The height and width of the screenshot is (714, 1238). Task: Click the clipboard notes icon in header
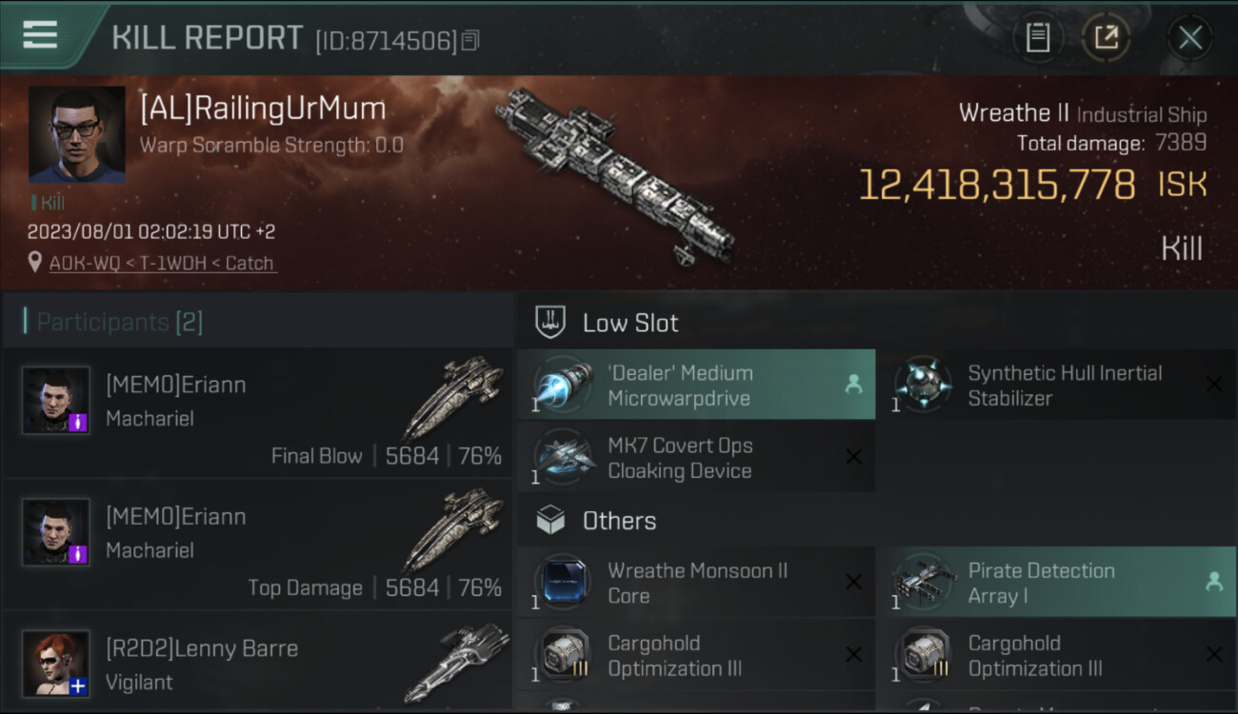coord(1037,38)
